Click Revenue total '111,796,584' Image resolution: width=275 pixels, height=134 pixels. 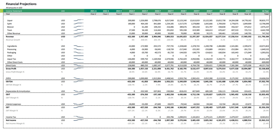pyautogui.click(x=264, y=37)
